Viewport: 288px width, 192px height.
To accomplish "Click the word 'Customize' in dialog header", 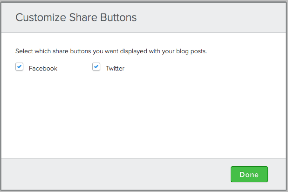I will pyautogui.click(x=41, y=17).
